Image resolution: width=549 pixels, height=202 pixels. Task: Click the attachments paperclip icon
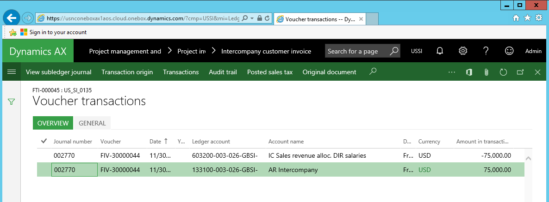click(486, 72)
